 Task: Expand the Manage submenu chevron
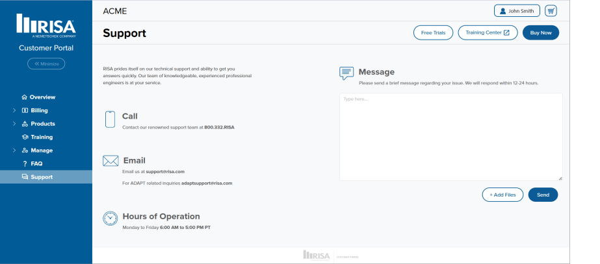[x=14, y=150]
